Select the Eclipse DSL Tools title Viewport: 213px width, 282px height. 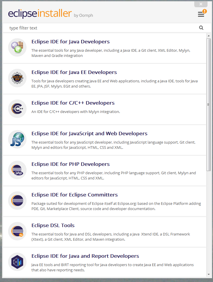tap(53, 225)
